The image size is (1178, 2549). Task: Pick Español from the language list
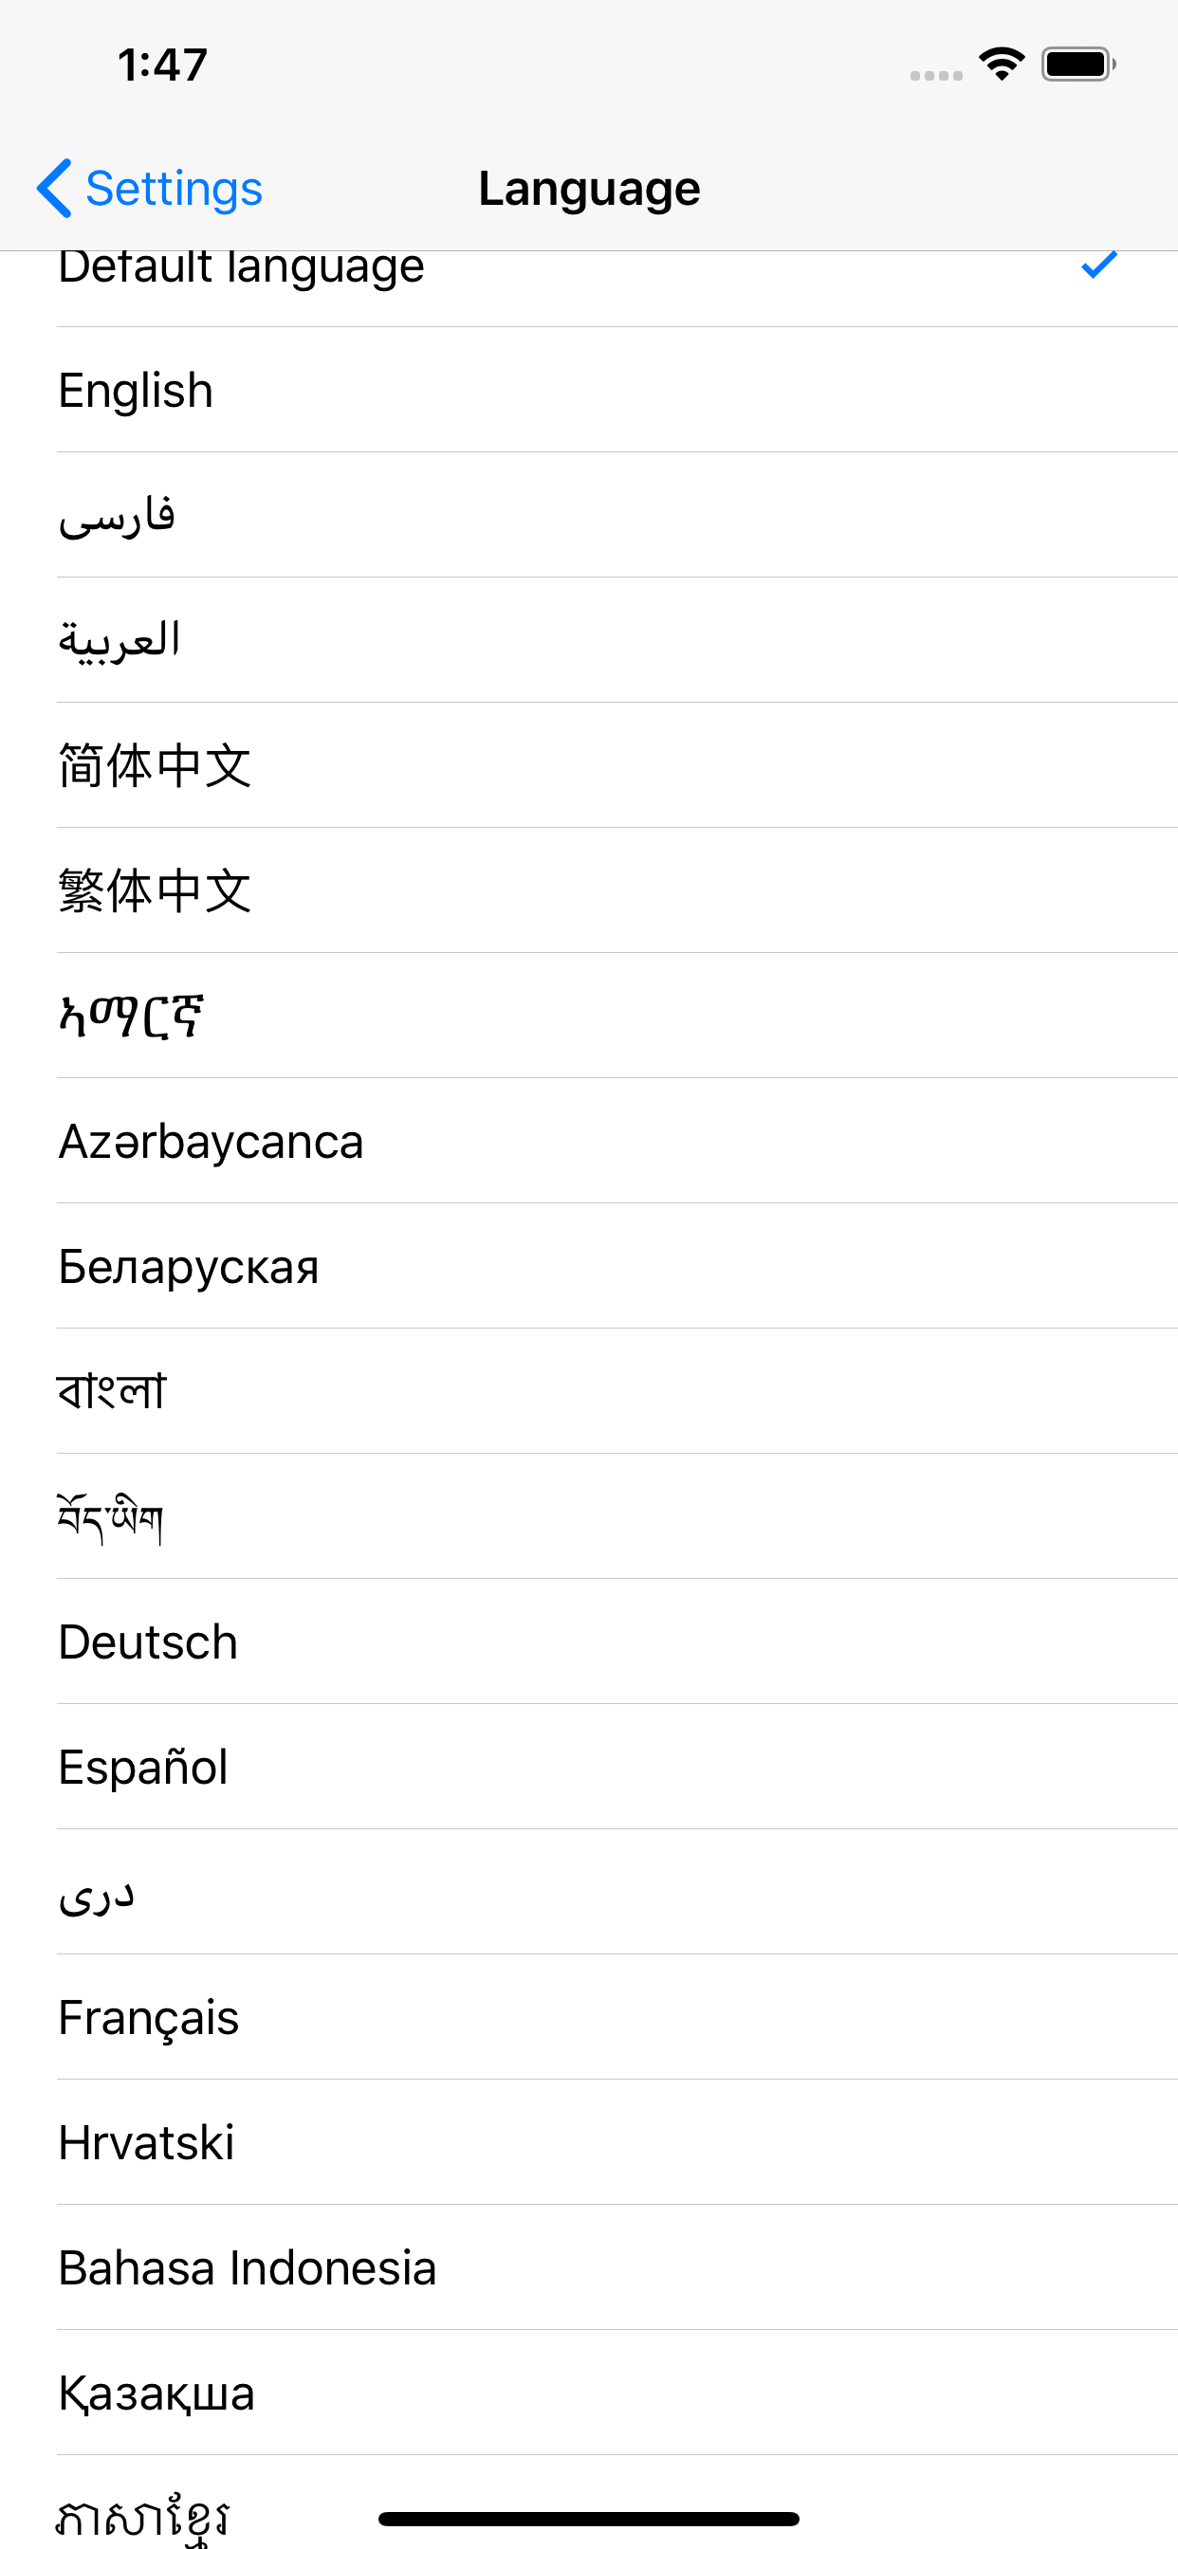point(143,1768)
